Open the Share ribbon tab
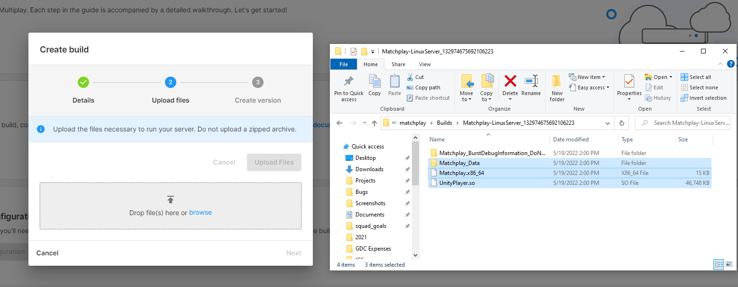 [x=398, y=64]
